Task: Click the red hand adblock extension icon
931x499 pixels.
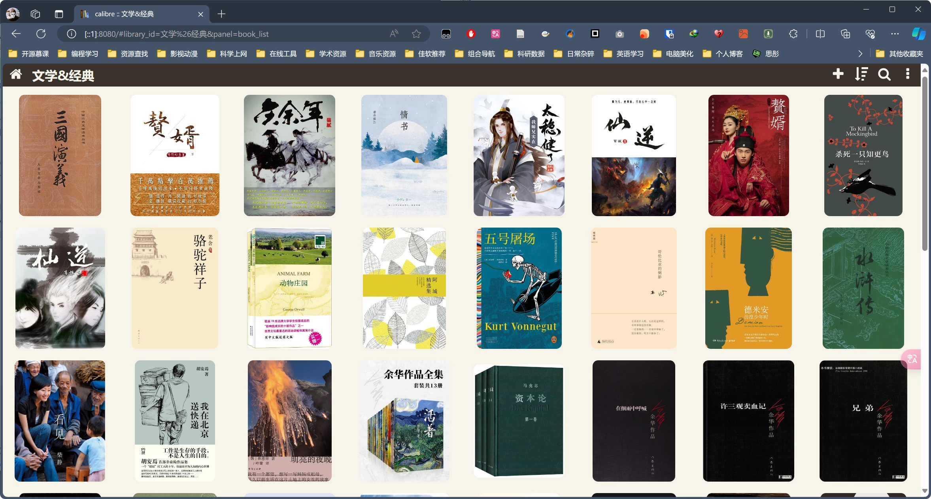Action: 470,34
